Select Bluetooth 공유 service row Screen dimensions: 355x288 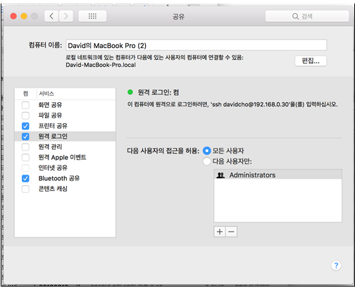click(65, 179)
